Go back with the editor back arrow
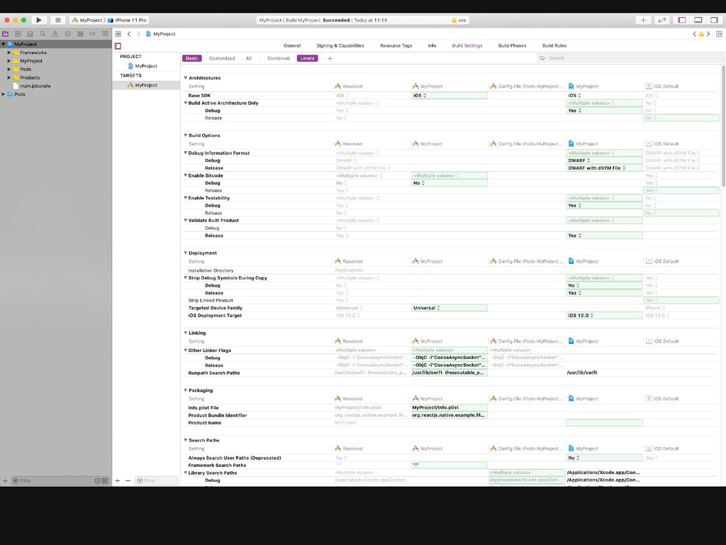This screenshot has height=545, width=726. tap(129, 34)
